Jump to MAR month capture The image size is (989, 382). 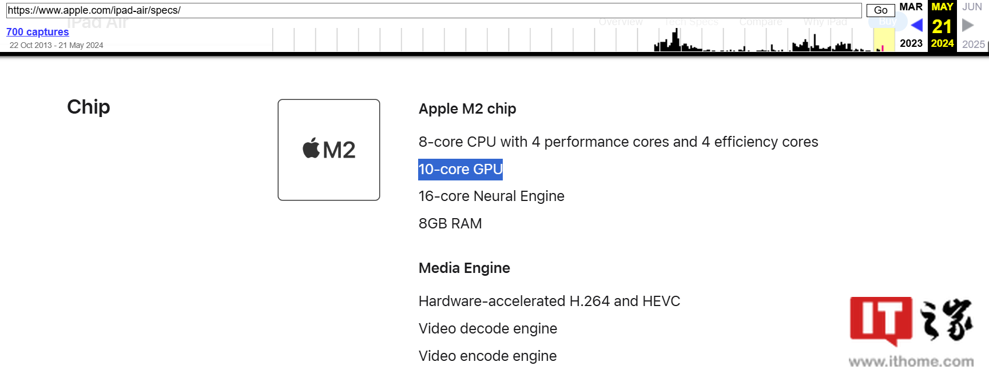[x=911, y=7]
